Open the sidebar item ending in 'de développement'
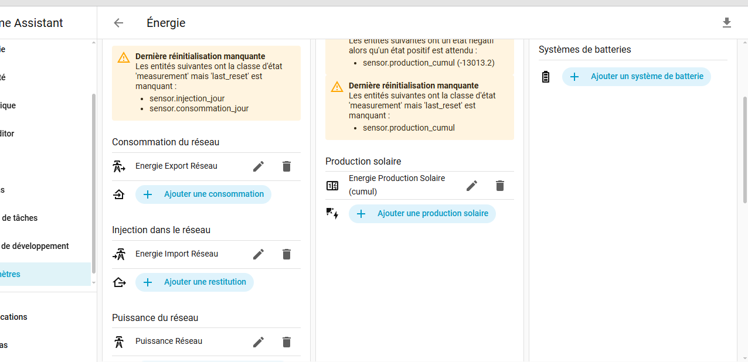Screen dimensions: 748x362 pyautogui.click(x=35, y=246)
